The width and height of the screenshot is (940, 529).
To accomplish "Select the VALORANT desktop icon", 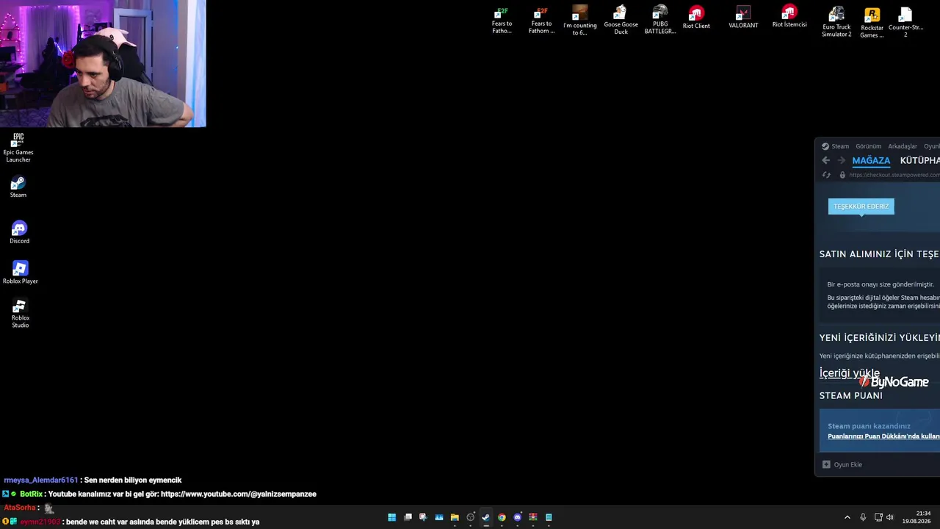I will point(743,18).
